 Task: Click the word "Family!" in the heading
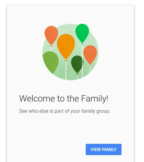pos(95,99)
